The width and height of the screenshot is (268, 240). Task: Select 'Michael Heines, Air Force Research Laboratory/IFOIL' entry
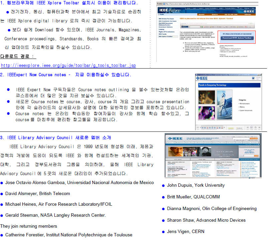click(x=59, y=204)
